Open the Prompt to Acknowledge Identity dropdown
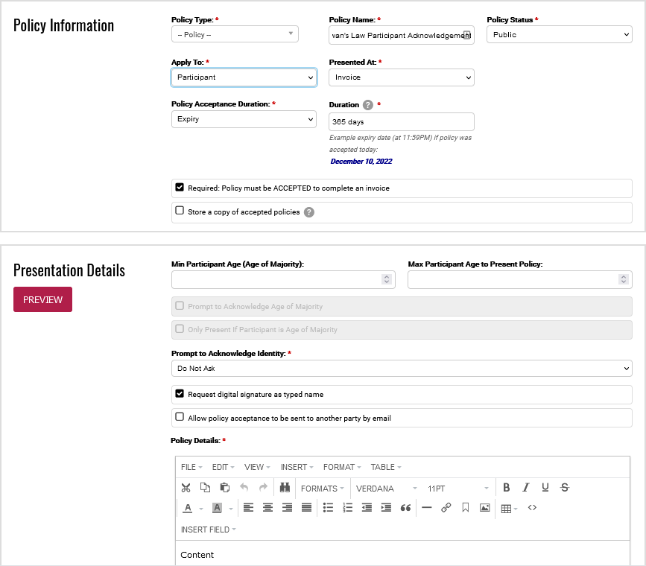This screenshot has height=566, width=646. point(401,369)
